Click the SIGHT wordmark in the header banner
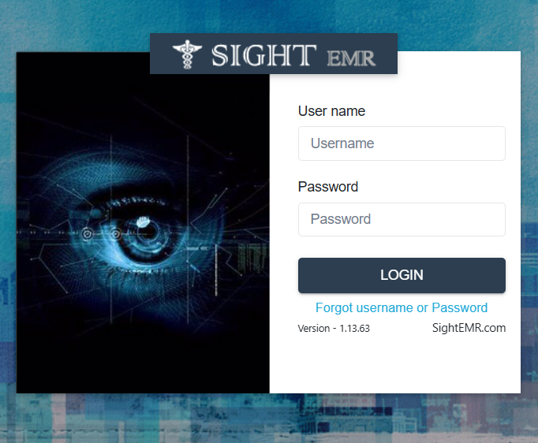Image resolution: width=538 pixels, height=443 pixels. [x=263, y=55]
